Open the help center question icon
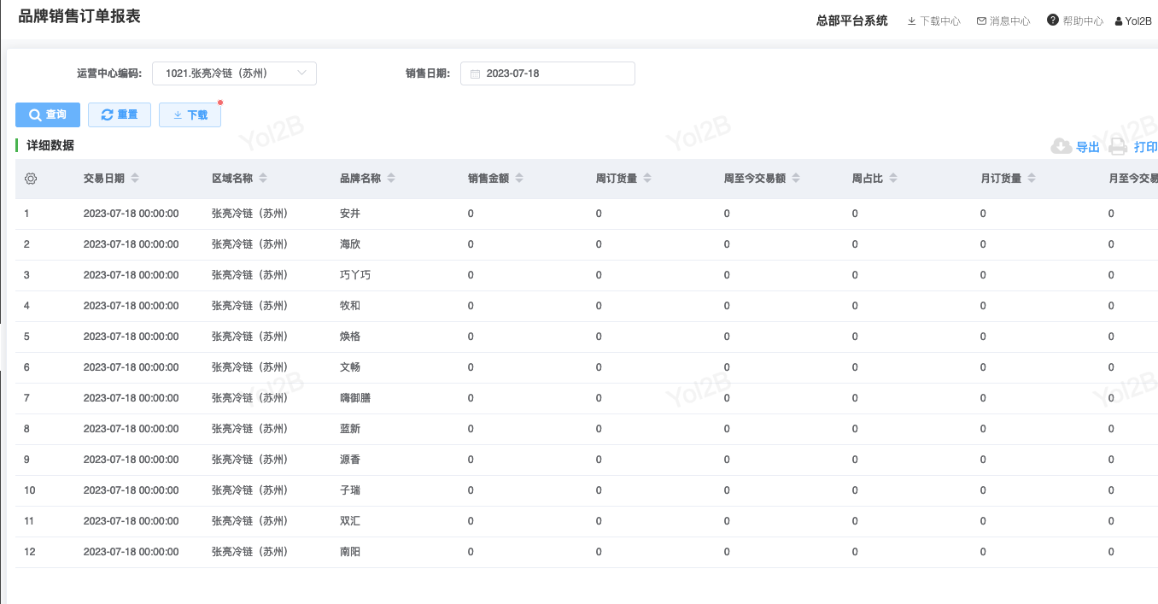1158x604 pixels. 1053,21
